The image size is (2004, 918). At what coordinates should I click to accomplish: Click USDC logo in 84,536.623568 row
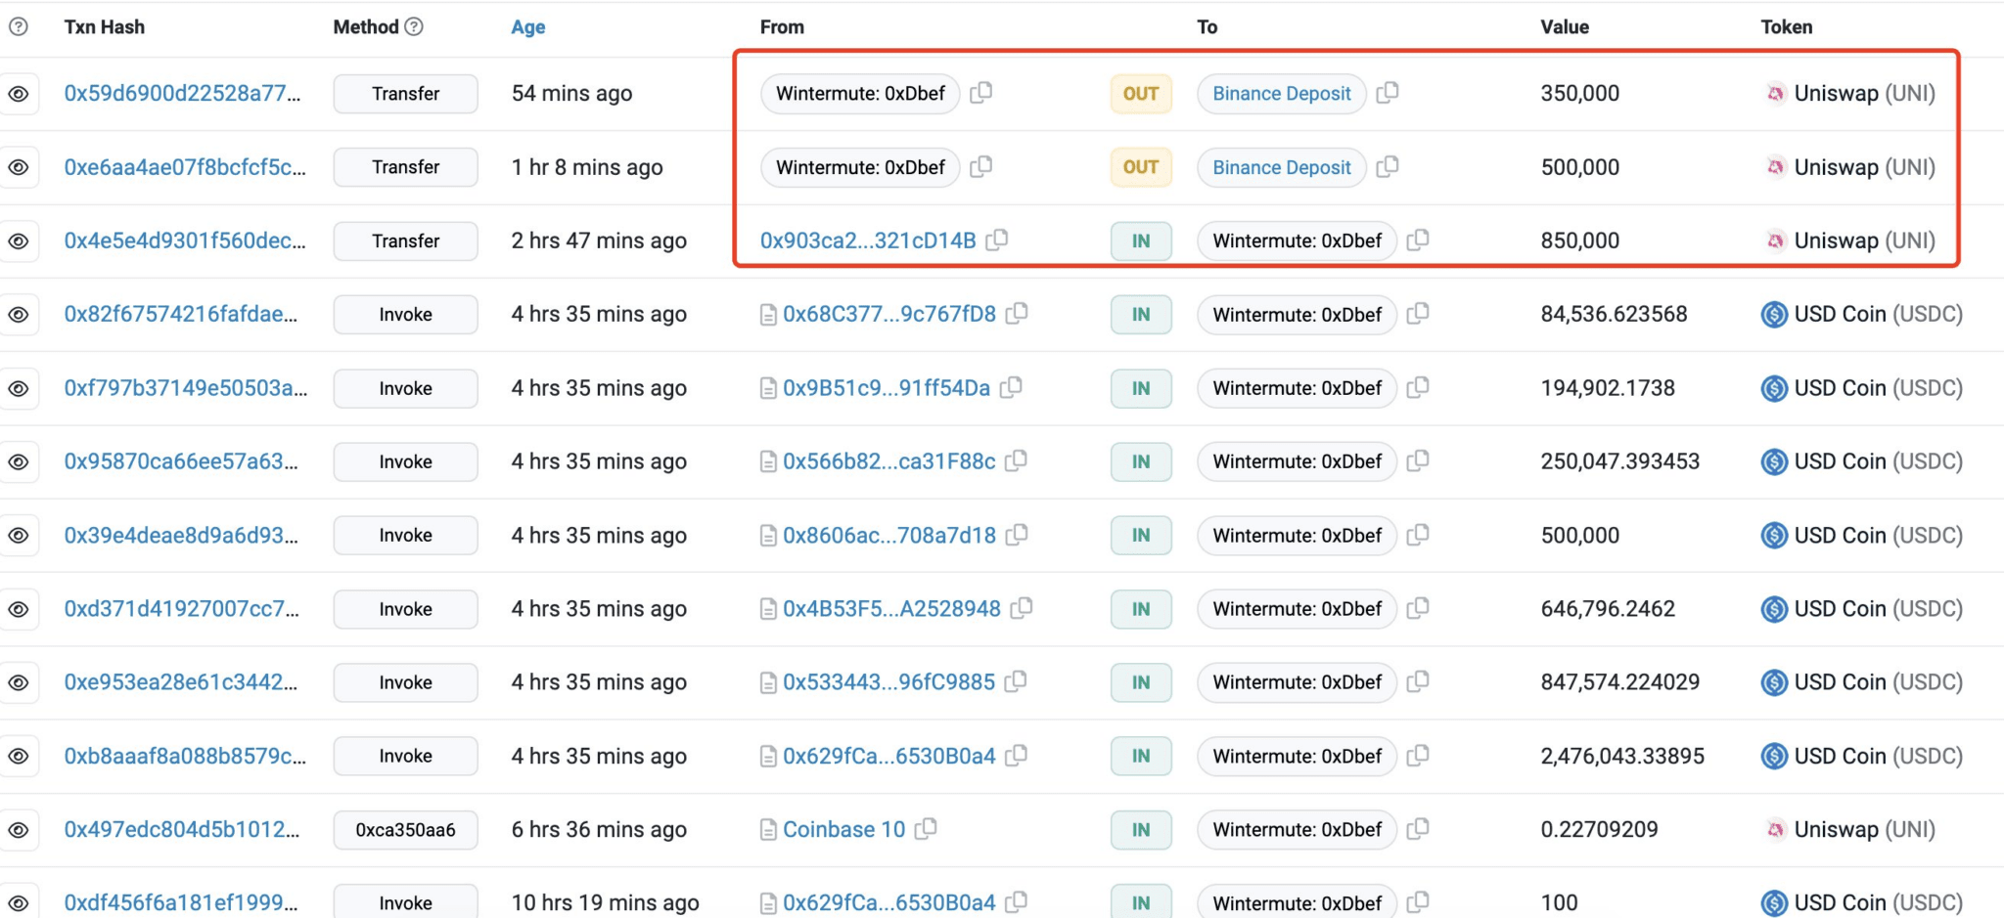coord(1774,315)
